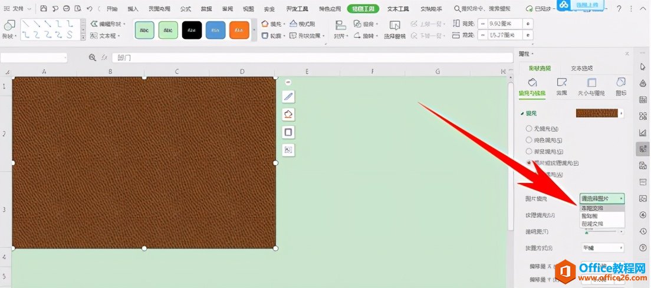Open the ribbon Shape Fill dropdown

point(273,24)
